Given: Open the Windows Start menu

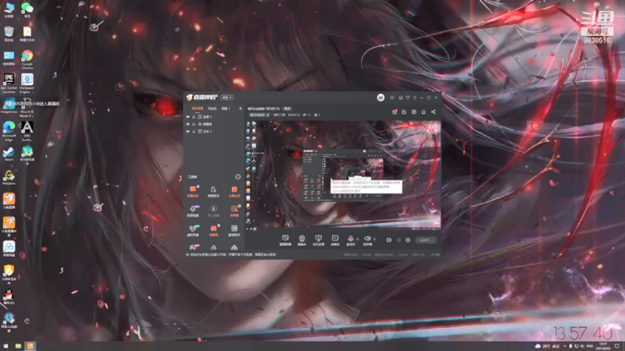Looking at the screenshot, I should [5, 346].
